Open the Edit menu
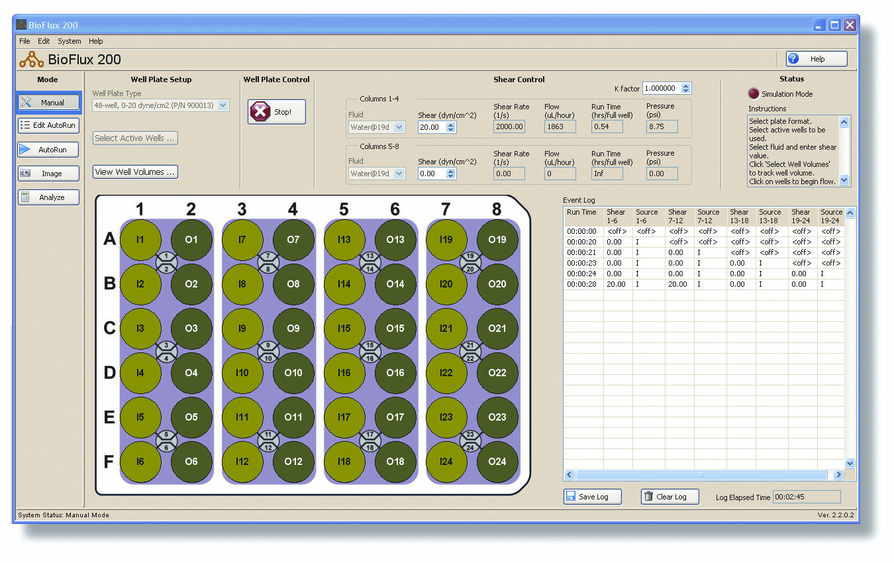894x563 pixels. coord(44,41)
